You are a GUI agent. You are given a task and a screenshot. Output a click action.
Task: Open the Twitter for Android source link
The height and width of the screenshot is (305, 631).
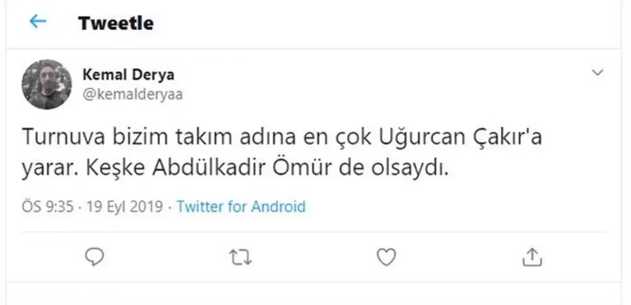click(241, 206)
